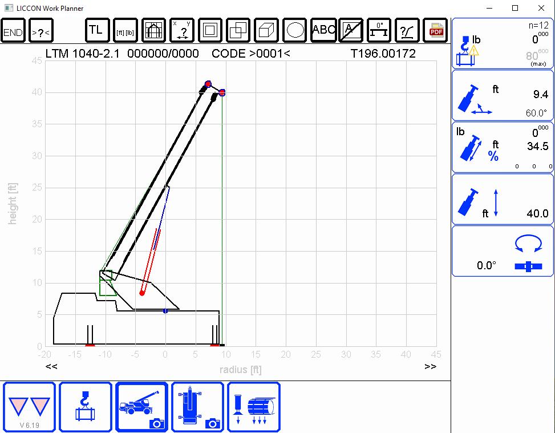Click the crane top view camera button

coord(197,407)
